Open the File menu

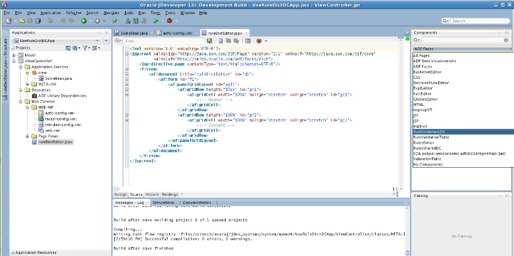click(7, 13)
